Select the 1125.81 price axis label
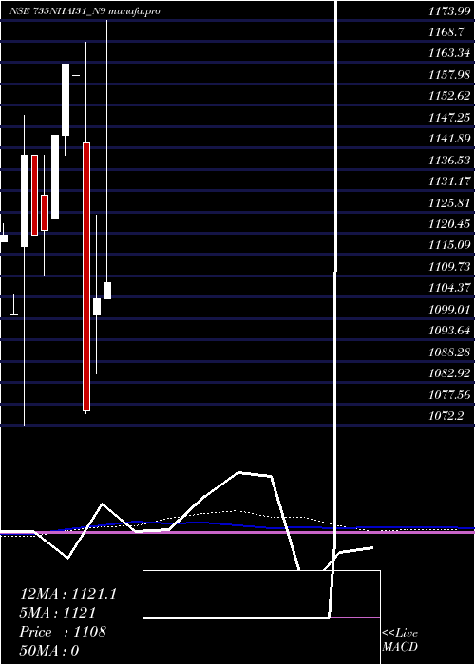475x665 pixels. [449, 202]
